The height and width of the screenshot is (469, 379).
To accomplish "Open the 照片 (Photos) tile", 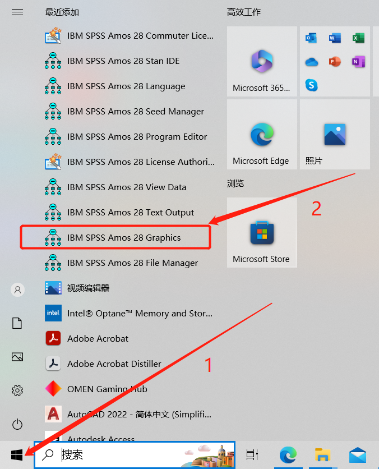I will coord(335,135).
